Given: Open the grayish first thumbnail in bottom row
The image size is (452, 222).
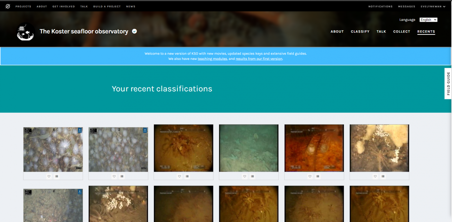Looking at the screenshot, I should [x=53, y=205].
